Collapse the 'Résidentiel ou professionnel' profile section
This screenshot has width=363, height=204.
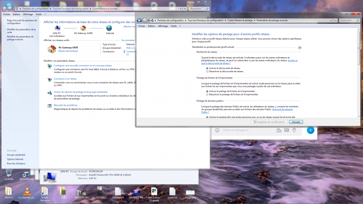[299, 47]
